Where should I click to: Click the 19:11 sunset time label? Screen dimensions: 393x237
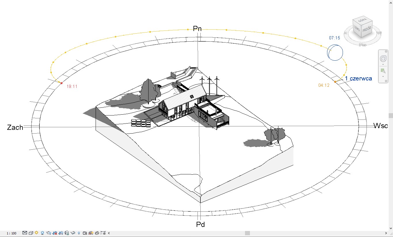(72, 86)
